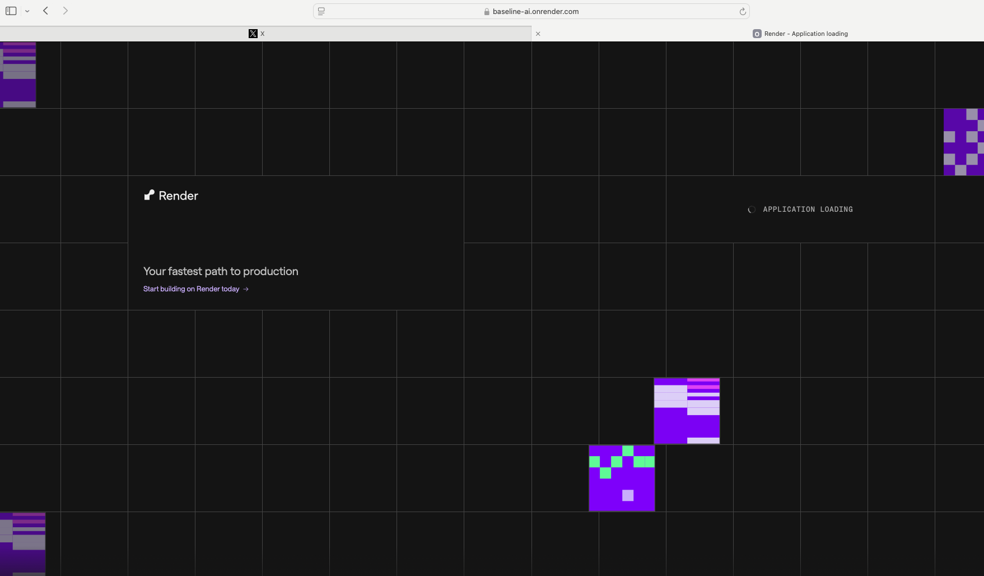Click the loading spinner beside Application Loading

point(752,210)
